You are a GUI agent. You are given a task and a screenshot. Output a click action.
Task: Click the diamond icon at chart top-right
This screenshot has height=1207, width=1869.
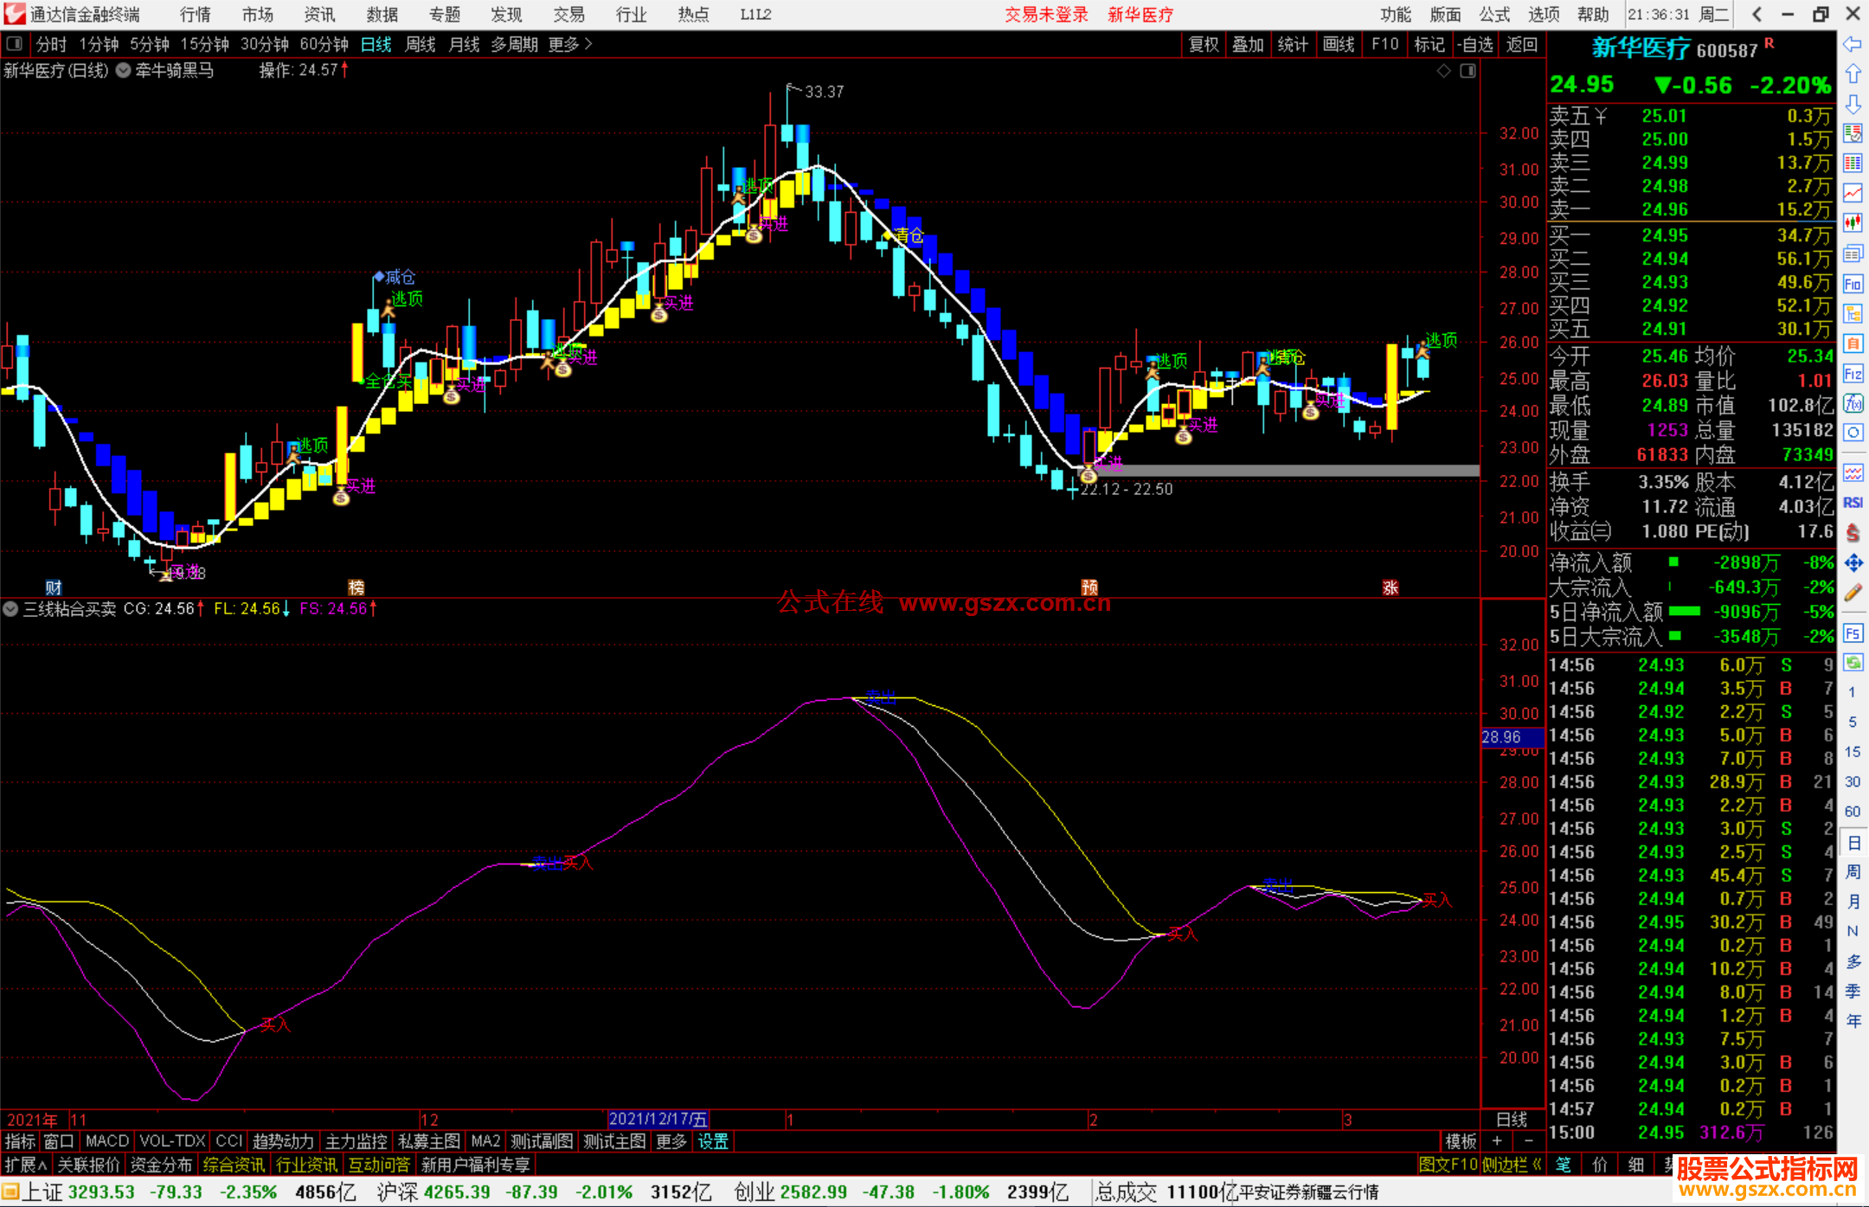[1443, 71]
